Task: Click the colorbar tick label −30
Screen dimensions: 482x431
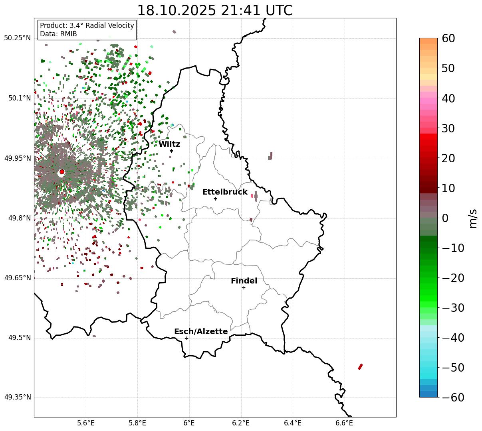Action: tap(453, 307)
